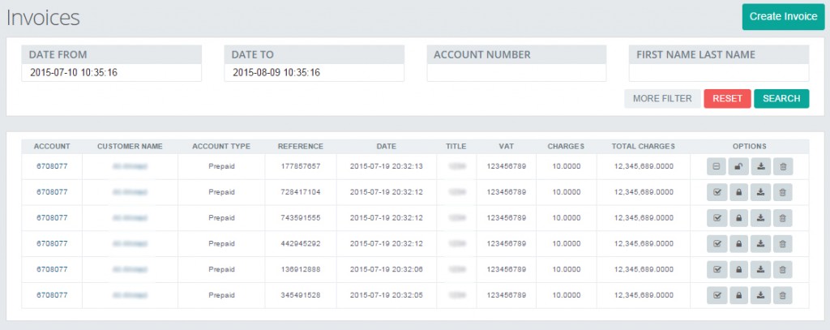Image resolution: width=830 pixels, height=330 pixels.
Task: Click the Charges column header
Action: tap(566, 147)
